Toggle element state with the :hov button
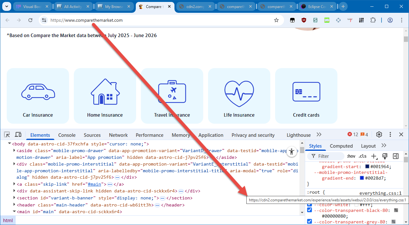This screenshot has height=225, width=409. pyautogui.click(x=351, y=156)
